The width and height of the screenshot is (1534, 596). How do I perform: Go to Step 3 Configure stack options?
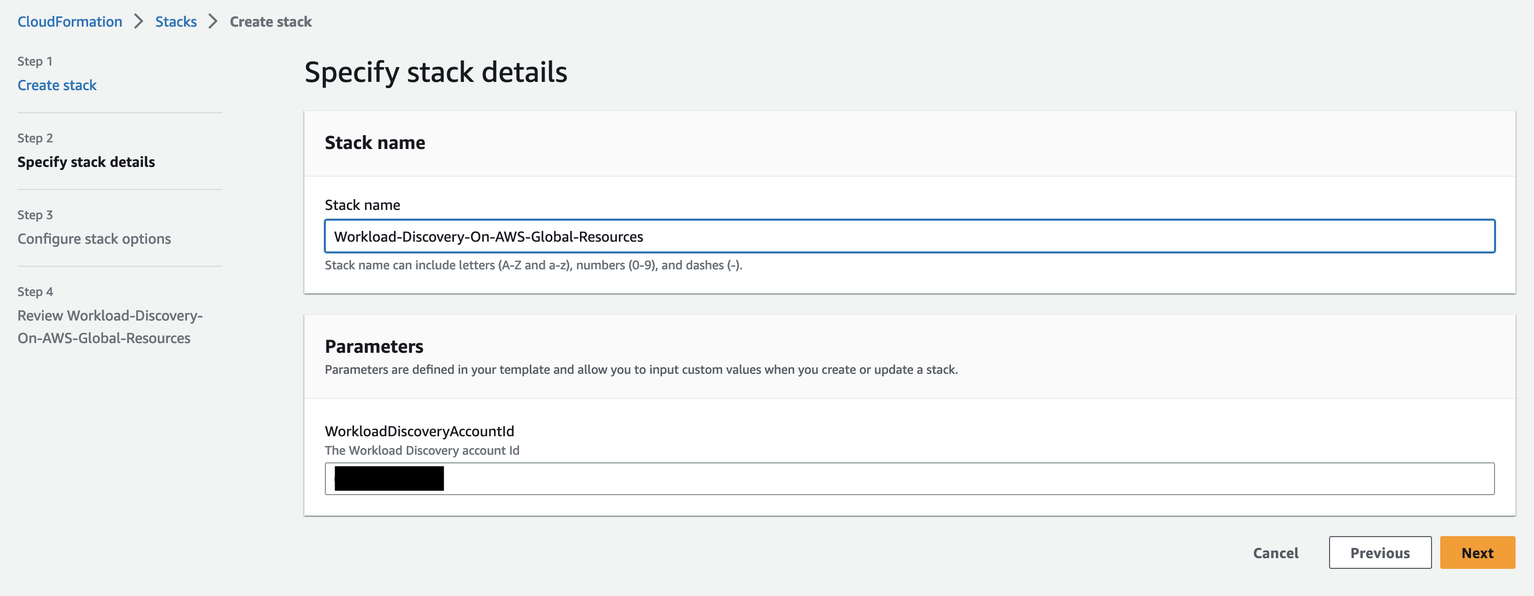click(94, 238)
